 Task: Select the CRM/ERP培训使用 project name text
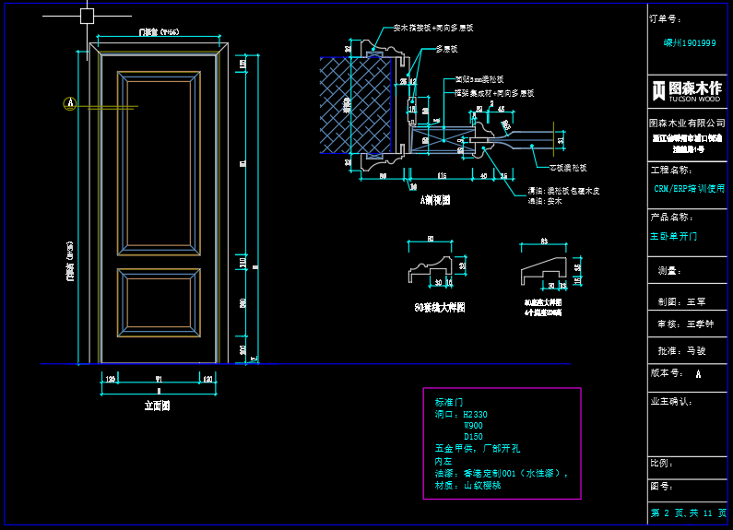pos(689,187)
